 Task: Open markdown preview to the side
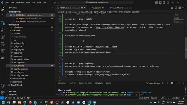(176, 8)
